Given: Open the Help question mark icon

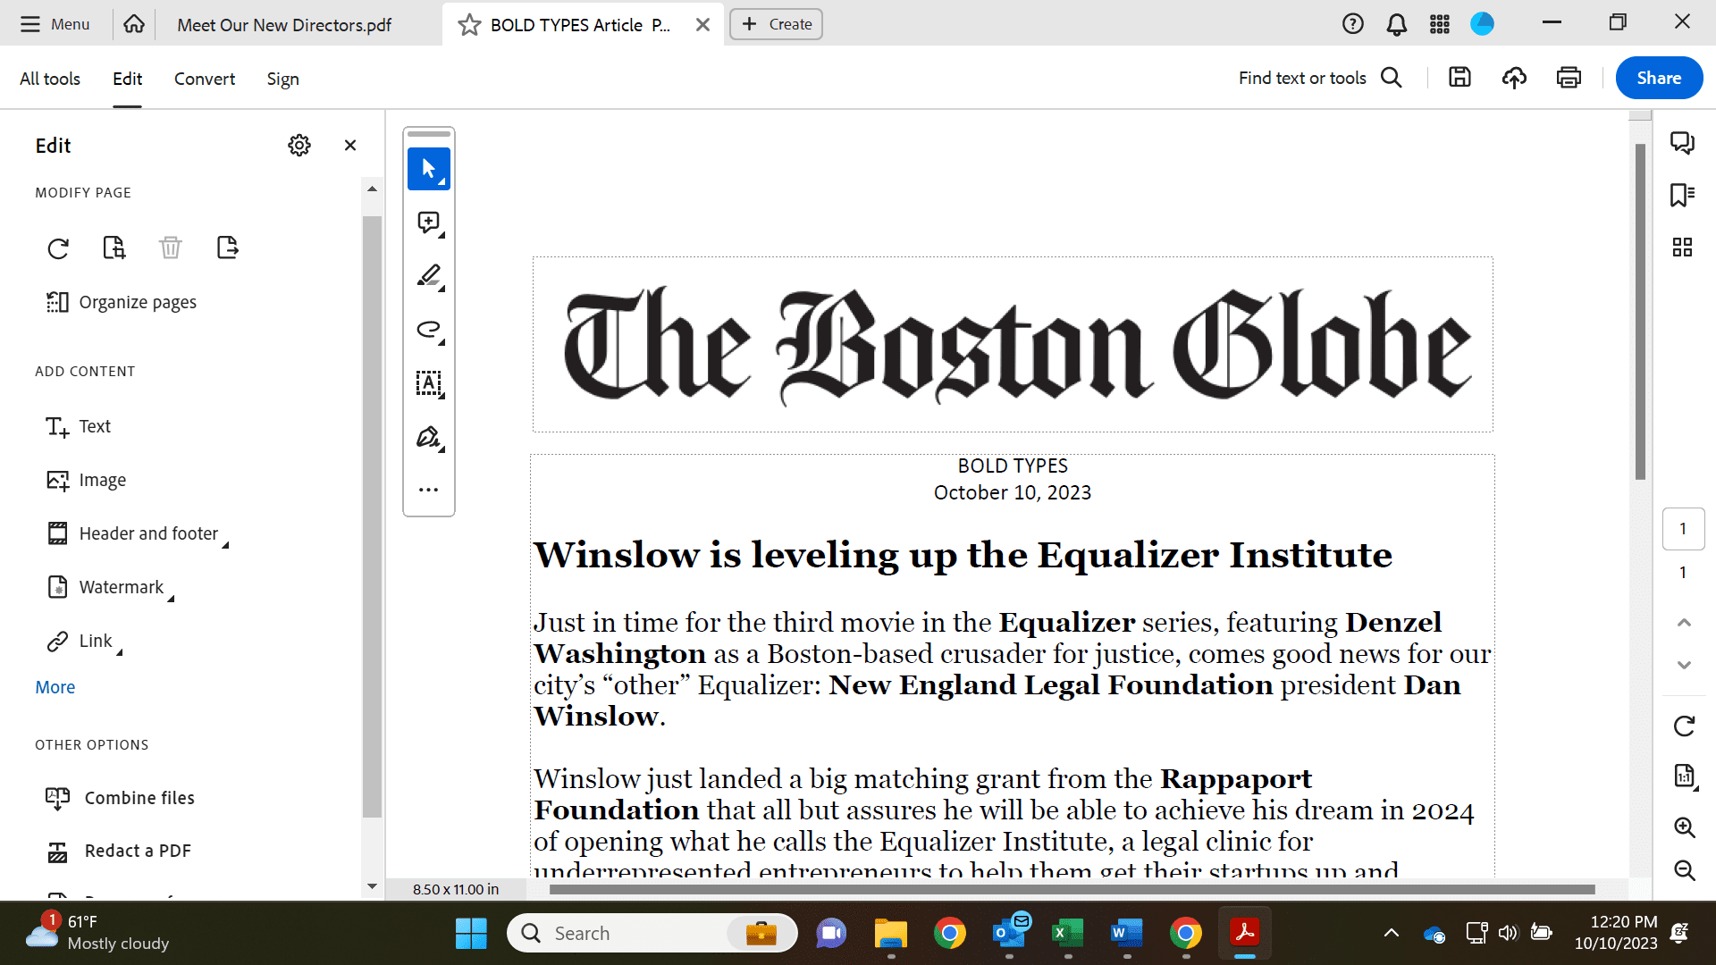Looking at the screenshot, I should click(1353, 24).
